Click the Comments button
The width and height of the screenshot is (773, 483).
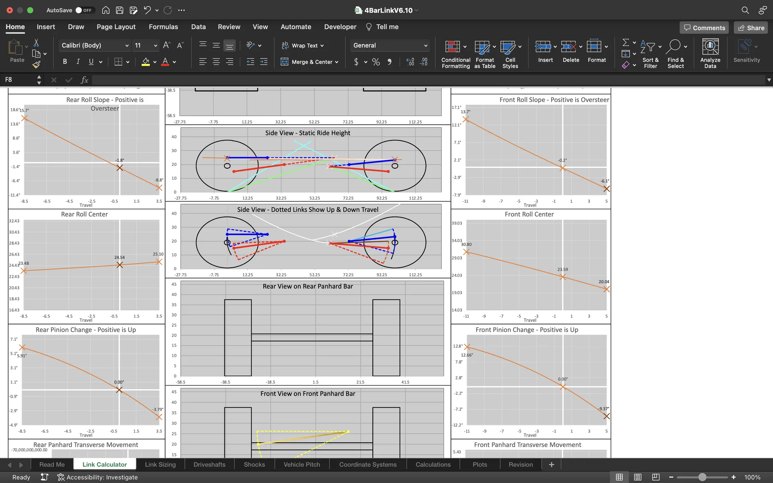[x=704, y=28]
